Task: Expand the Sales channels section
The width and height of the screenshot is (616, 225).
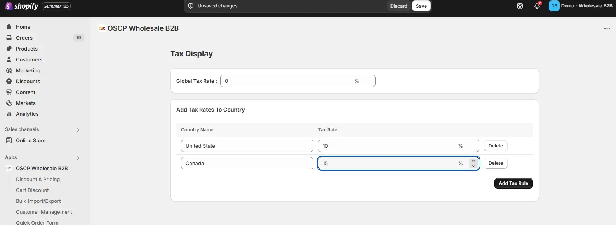Action: click(78, 130)
